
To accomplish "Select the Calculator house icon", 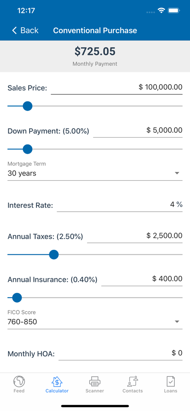I will coord(57,381).
